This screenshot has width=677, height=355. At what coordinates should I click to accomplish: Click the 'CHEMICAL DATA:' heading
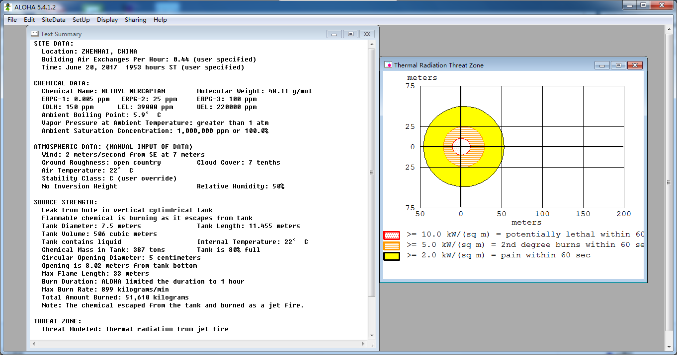(x=62, y=83)
